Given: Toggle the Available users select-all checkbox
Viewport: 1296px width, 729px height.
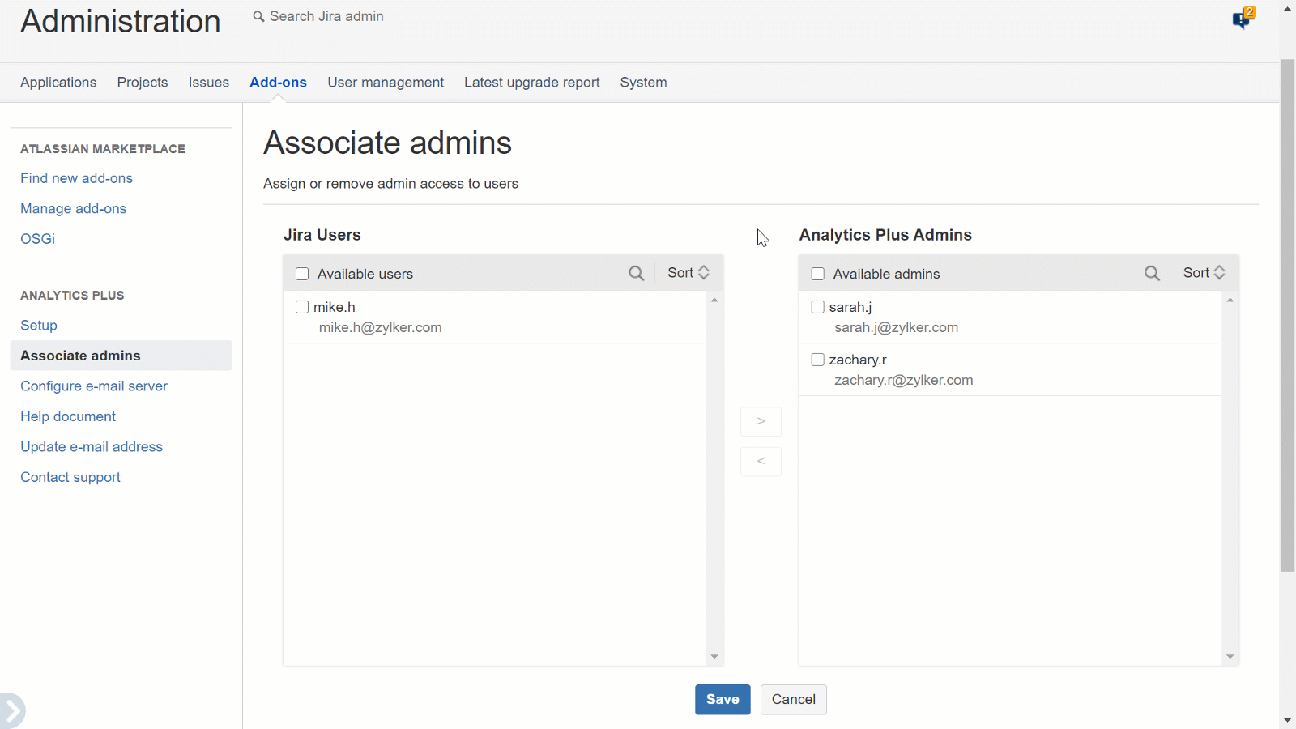Looking at the screenshot, I should click(x=302, y=274).
